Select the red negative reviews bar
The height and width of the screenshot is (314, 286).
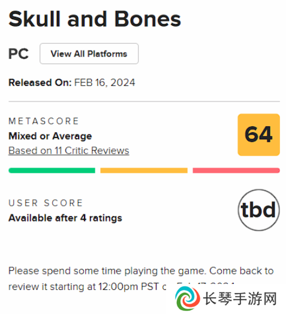pos(236,171)
